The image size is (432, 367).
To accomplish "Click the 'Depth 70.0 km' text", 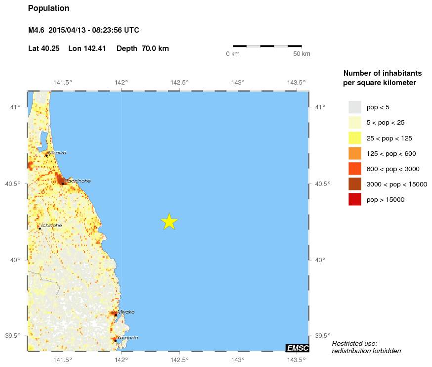I will (x=143, y=48).
